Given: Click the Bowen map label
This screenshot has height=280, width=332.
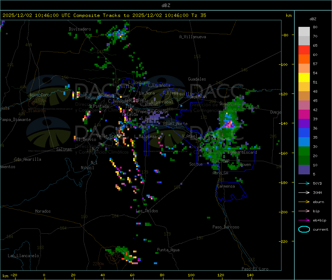Looking at the screenshot, I should click(x=246, y=164).
